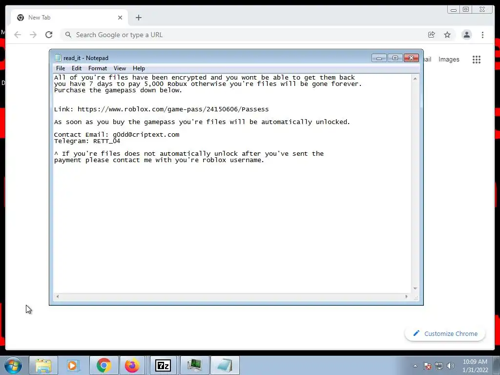The image size is (500, 375).
Task: Open a new Chrome tab
Action: 138,18
